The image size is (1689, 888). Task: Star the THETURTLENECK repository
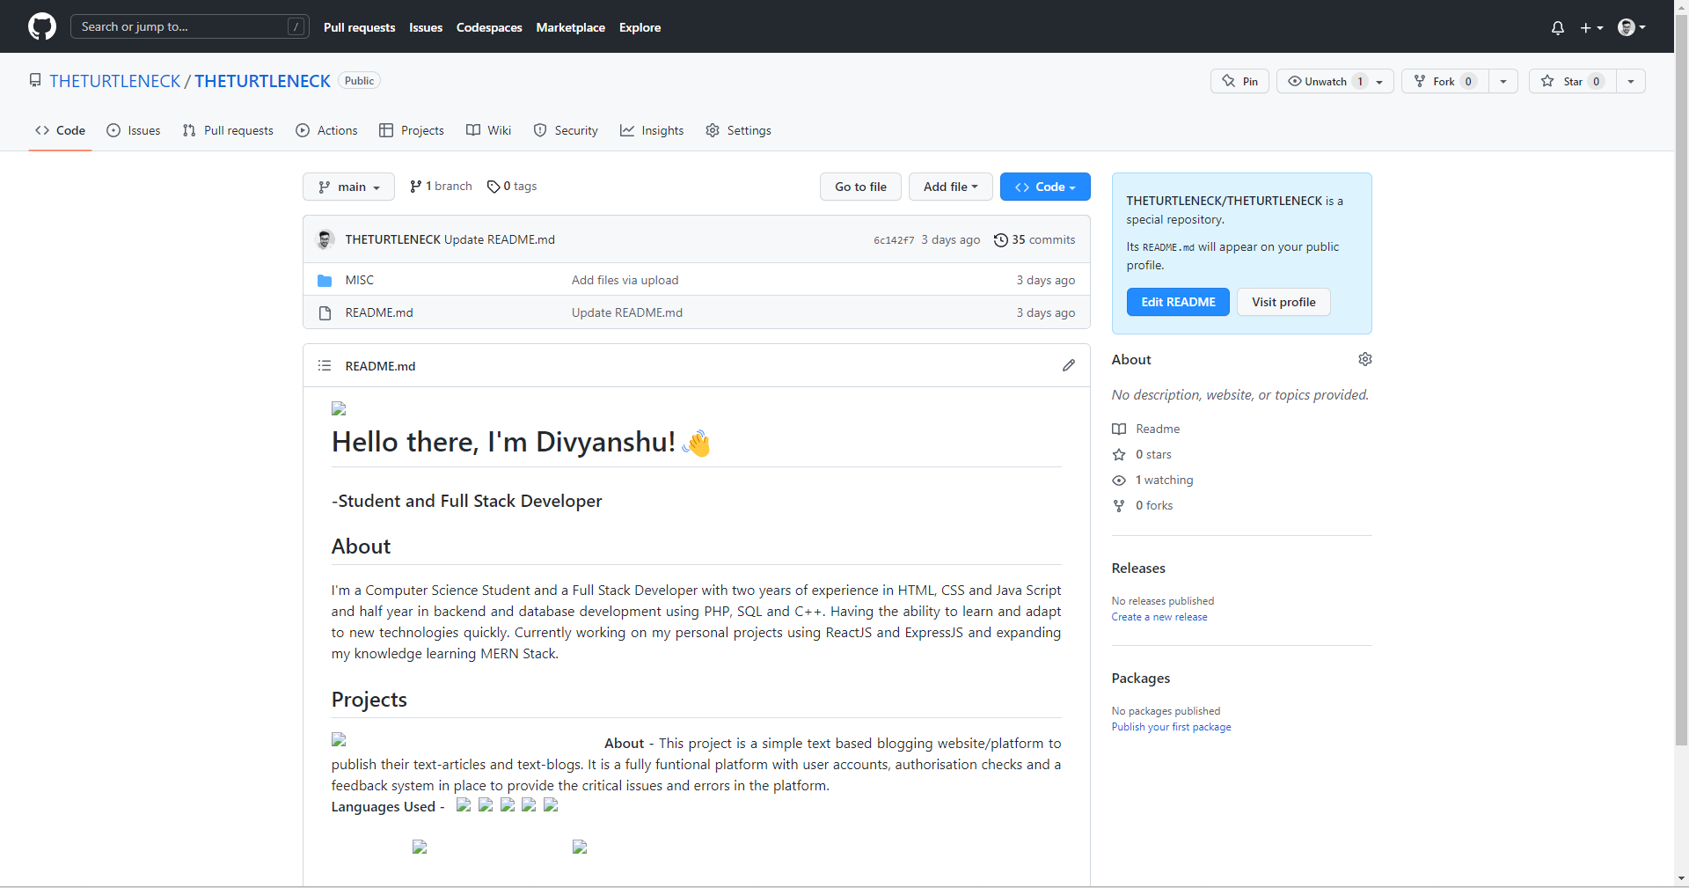[x=1572, y=81]
